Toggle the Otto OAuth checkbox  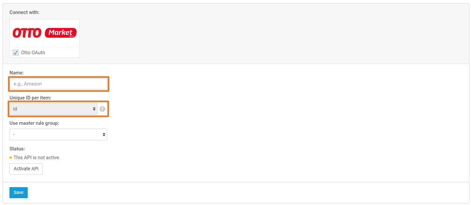pyautogui.click(x=16, y=53)
